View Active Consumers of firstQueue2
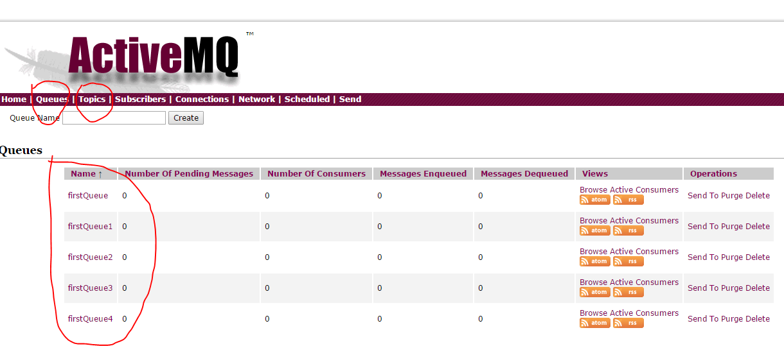Screen dimensions: 784x346 644,252
